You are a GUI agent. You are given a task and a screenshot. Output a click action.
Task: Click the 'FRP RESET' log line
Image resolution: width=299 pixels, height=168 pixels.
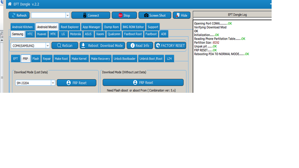pos(206,50)
